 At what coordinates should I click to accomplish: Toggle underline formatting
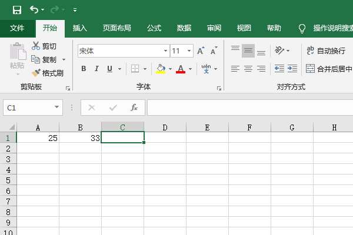(x=109, y=69)
